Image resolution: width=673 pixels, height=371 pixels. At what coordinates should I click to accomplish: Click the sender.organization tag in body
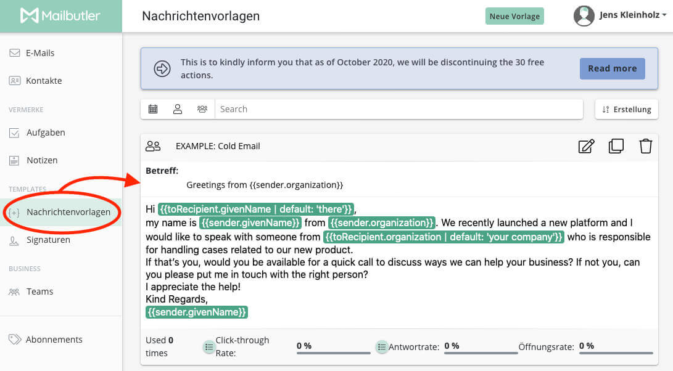(x=382, y=222)
